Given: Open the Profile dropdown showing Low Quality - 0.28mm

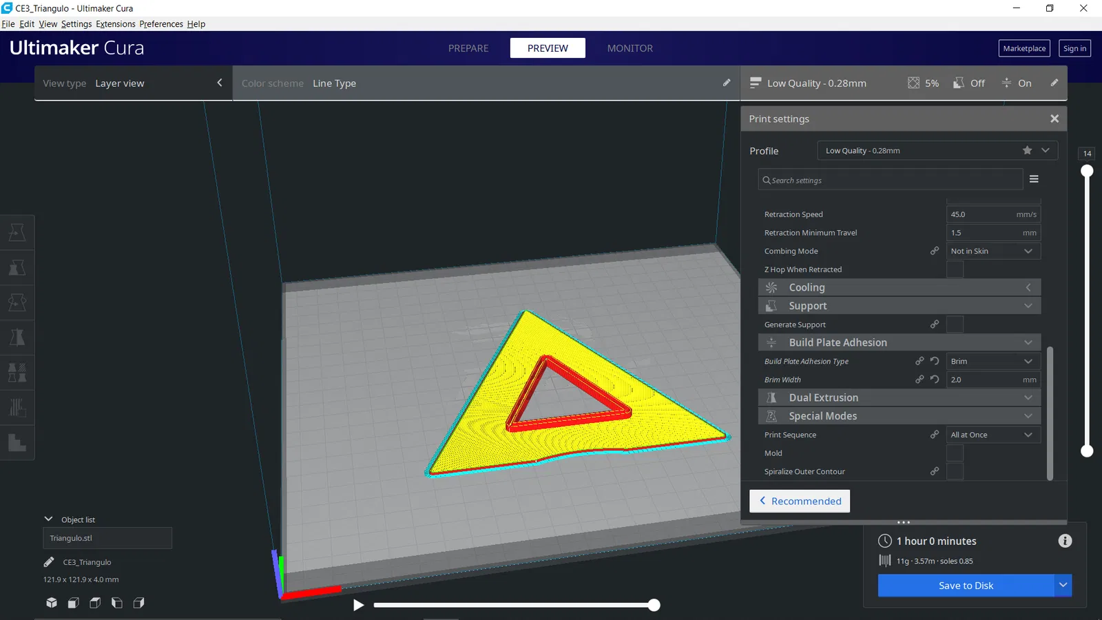Looking at the screenshot, I should coord(937,150).
